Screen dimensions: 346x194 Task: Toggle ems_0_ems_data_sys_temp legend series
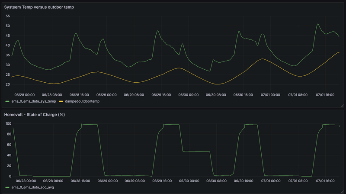[x=34, y=101]
